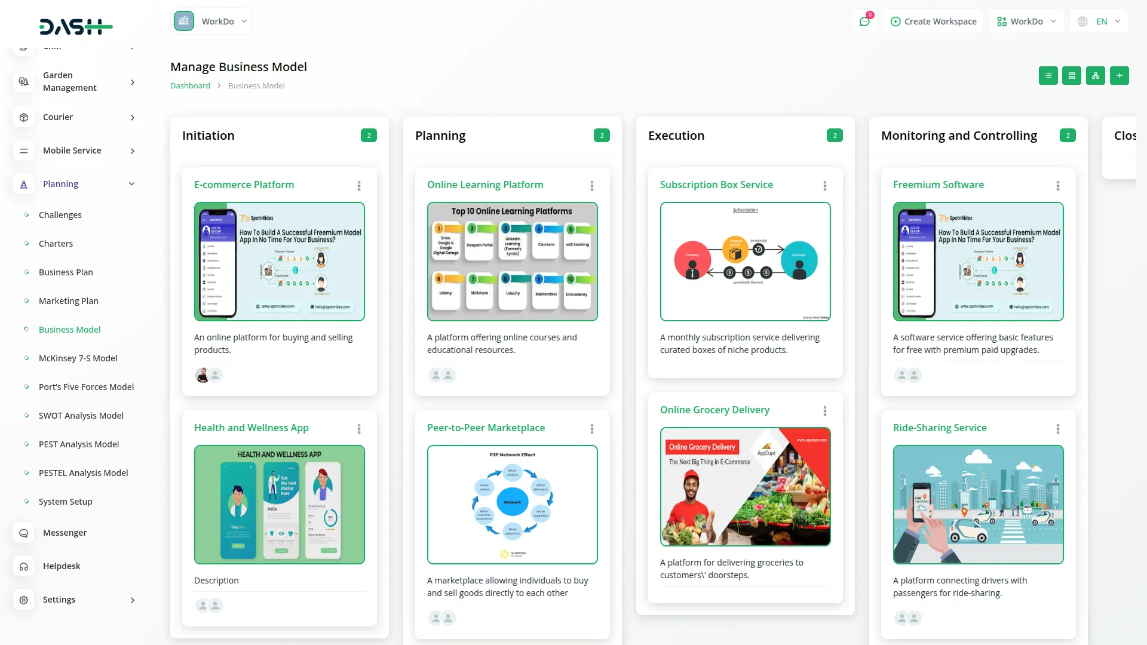Click the green plus create button
This screenshot has height=645, width=1147.
[x=1120, y=76]
